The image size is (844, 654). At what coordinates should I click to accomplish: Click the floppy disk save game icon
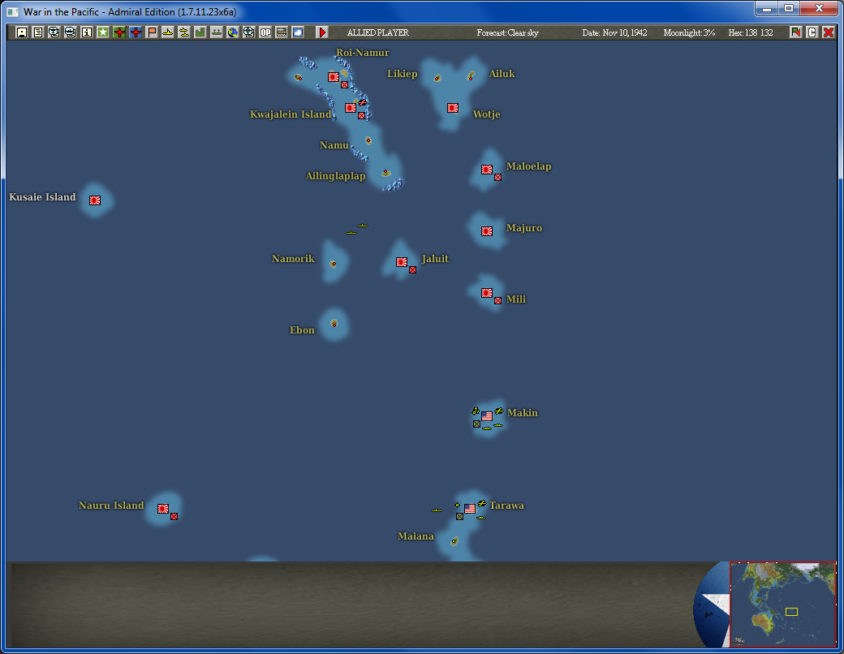(x=22, y=32)
